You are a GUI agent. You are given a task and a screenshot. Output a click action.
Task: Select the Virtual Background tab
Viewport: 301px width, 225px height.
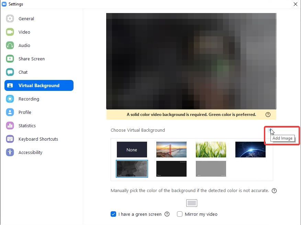pyautogui.click(x=39, y=85)
